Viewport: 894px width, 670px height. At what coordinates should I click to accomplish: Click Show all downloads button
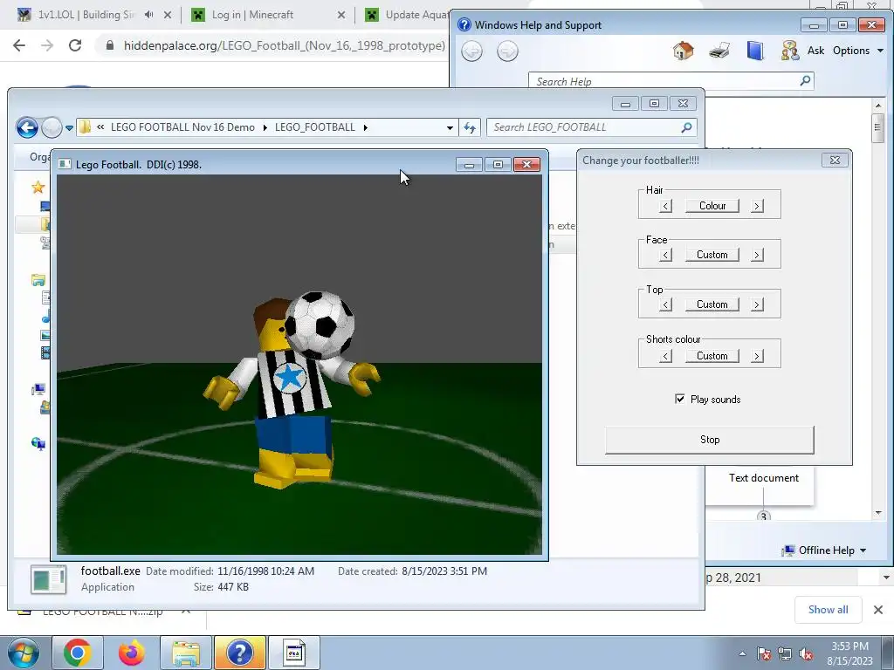(828, 610)
